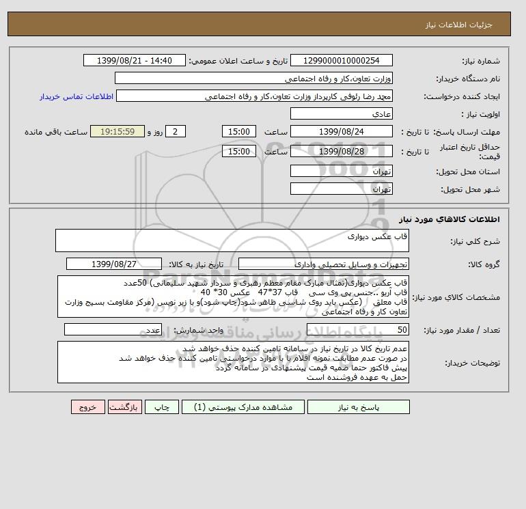Click the label تاریخ و ساعت اعلان عمومی
The height and width of the screenshot is (509, 526).
(x=238, y=61)
